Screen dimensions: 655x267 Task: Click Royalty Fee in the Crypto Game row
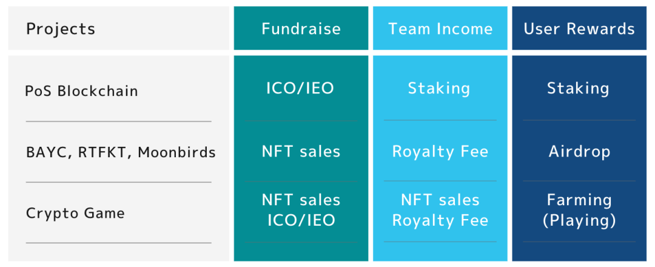440,220
